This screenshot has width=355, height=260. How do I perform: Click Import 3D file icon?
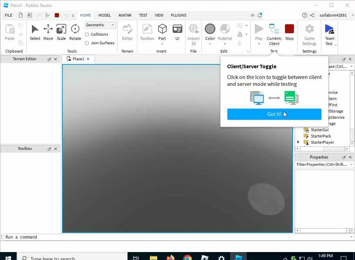pyautogui.click(x=193, y=29)
